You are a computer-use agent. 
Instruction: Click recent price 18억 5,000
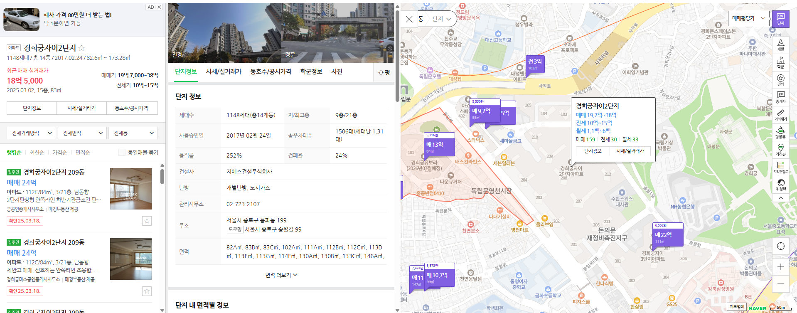[x=25, y=81]
